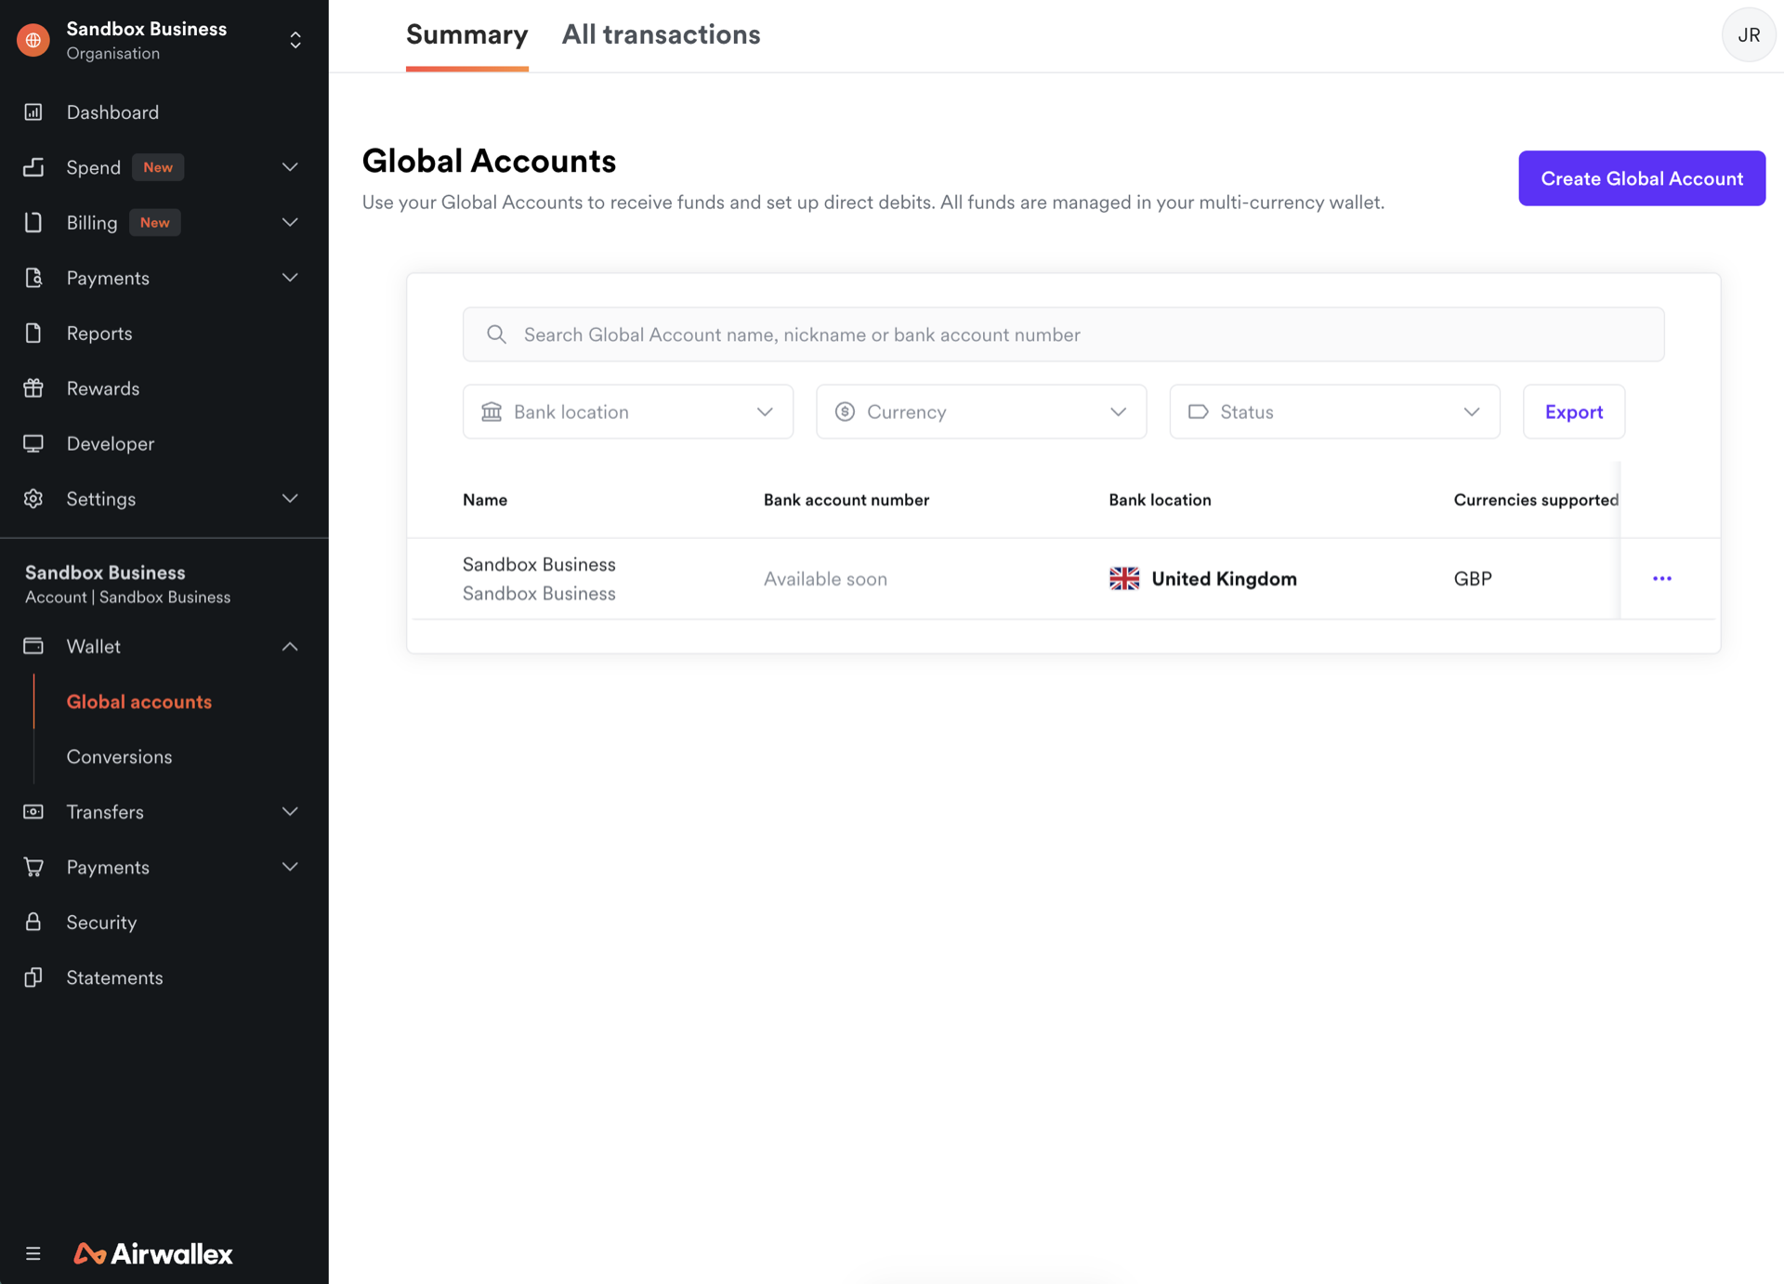The image size is (1784, 1284).
Task: Click the Rewards gift icon
Action: click(33, 388)
